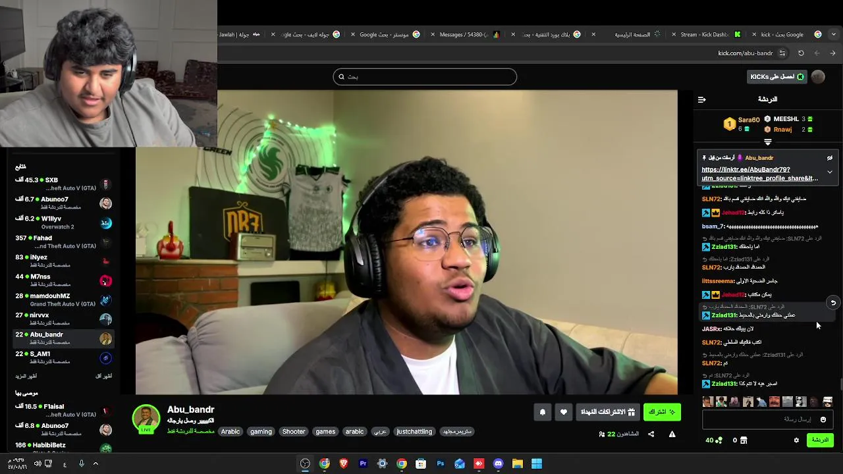Open File Explorer from taskbar
This screenshot has width=843, height=474.
(518, 464)
